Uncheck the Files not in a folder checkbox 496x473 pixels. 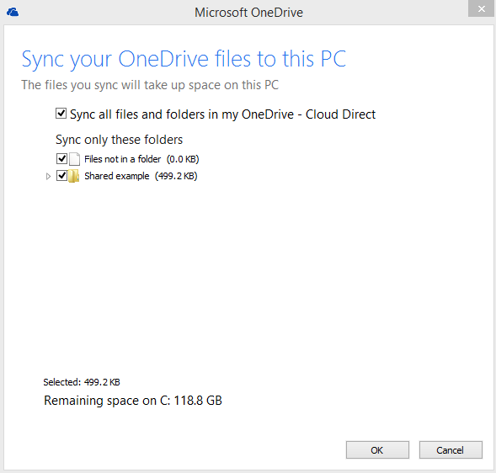click(61, 159)
